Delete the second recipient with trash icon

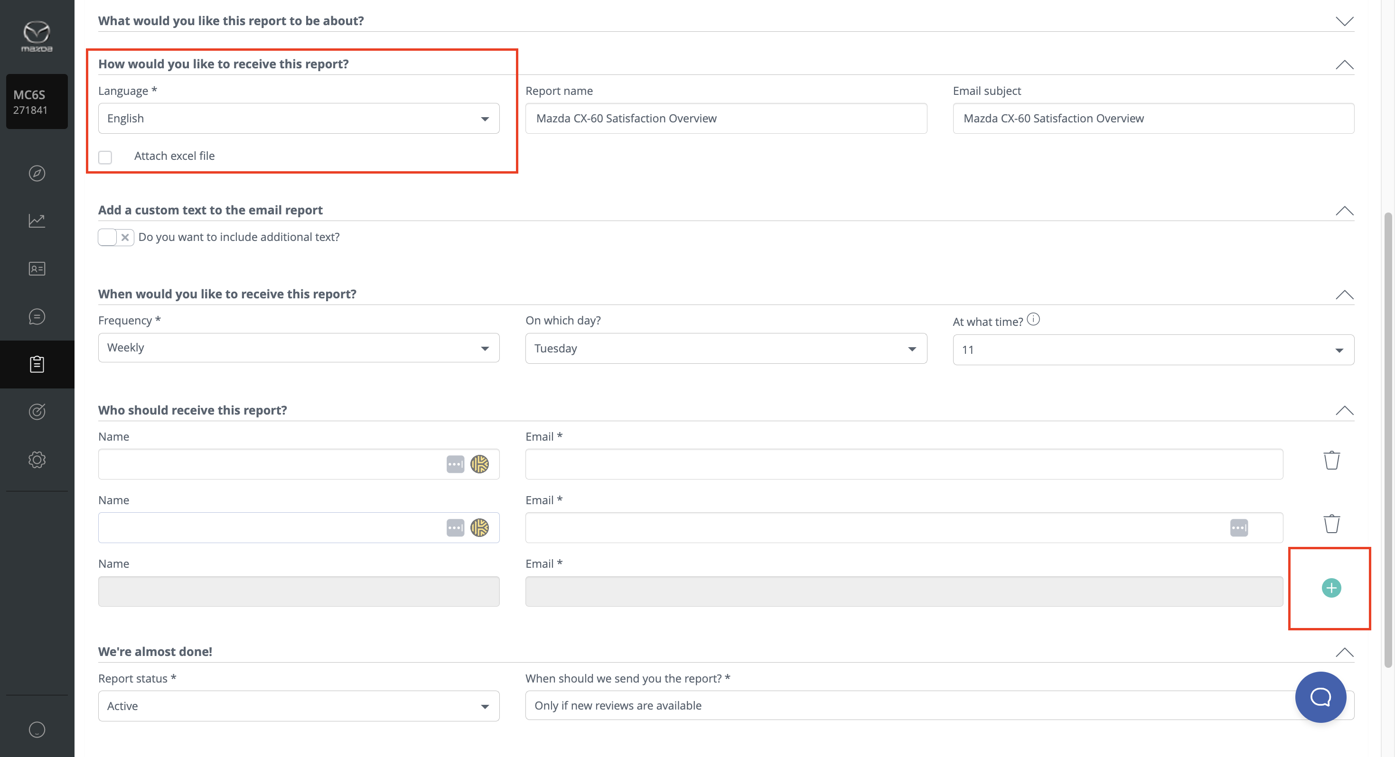(x=1331, y=524)
